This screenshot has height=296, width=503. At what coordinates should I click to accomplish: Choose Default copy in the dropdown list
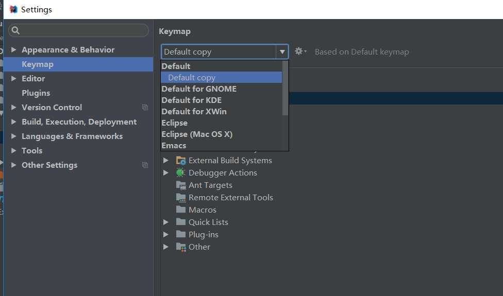pyautogui.click(x=221, y=78)
